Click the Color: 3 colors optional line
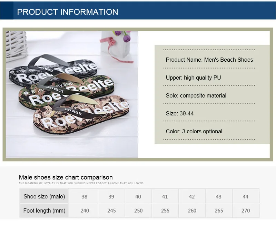Image resolution: width=276 pixels, height=226 pixels. (x=194, y=132)
